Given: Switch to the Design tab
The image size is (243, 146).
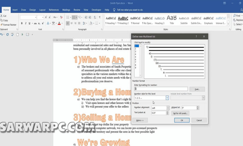Looking at the screenshot, I should click(x=32, y=10).
